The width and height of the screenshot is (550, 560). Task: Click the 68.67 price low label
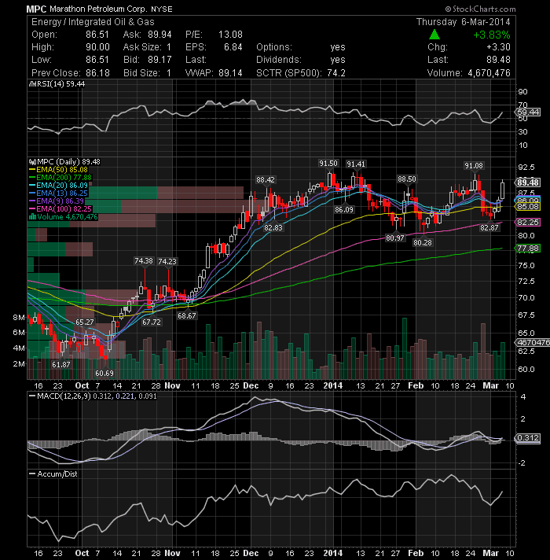[x=187, y=315]
